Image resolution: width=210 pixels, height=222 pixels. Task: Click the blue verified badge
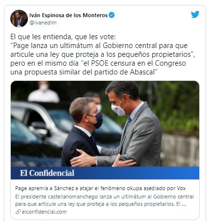[112, 15]
